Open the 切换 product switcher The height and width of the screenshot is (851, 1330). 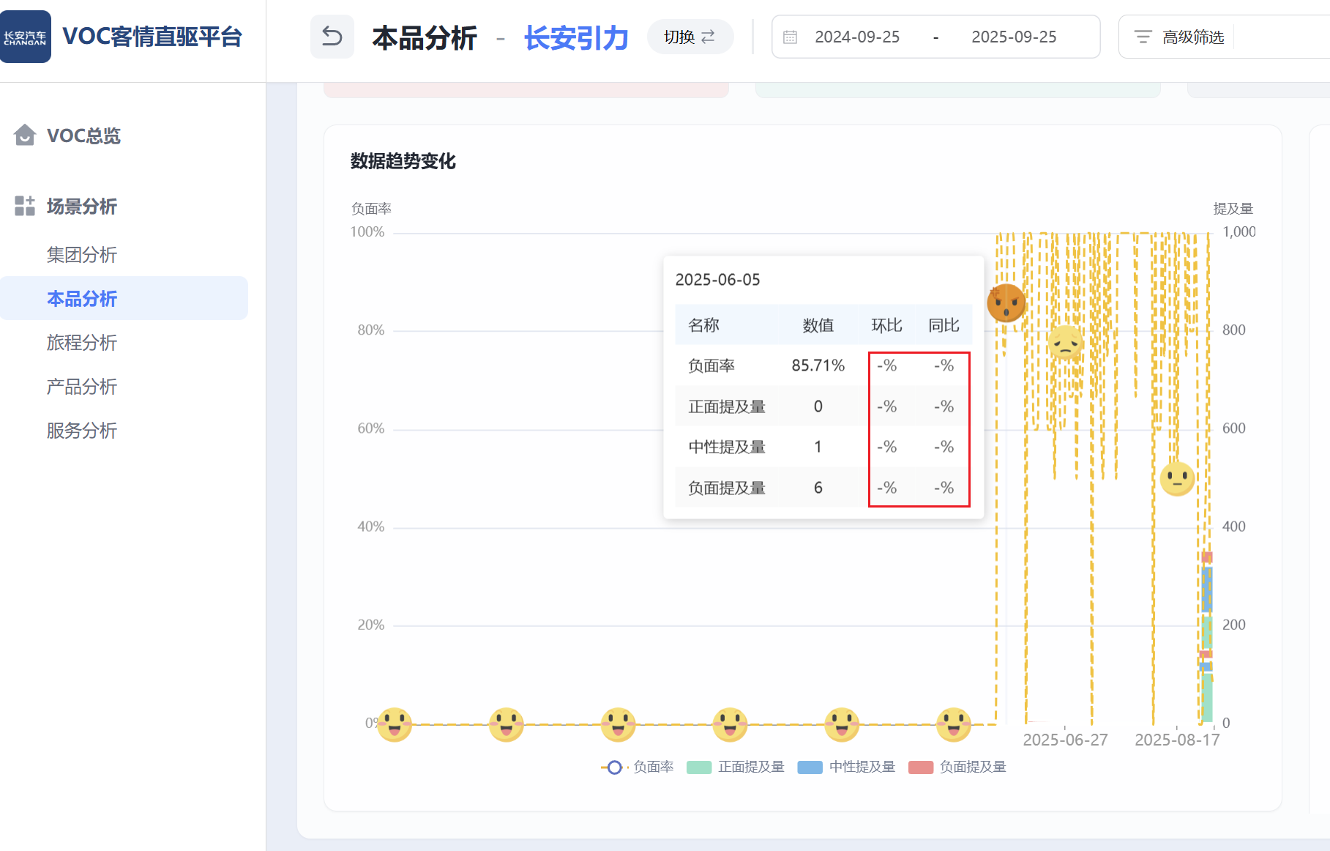[690, 37]
